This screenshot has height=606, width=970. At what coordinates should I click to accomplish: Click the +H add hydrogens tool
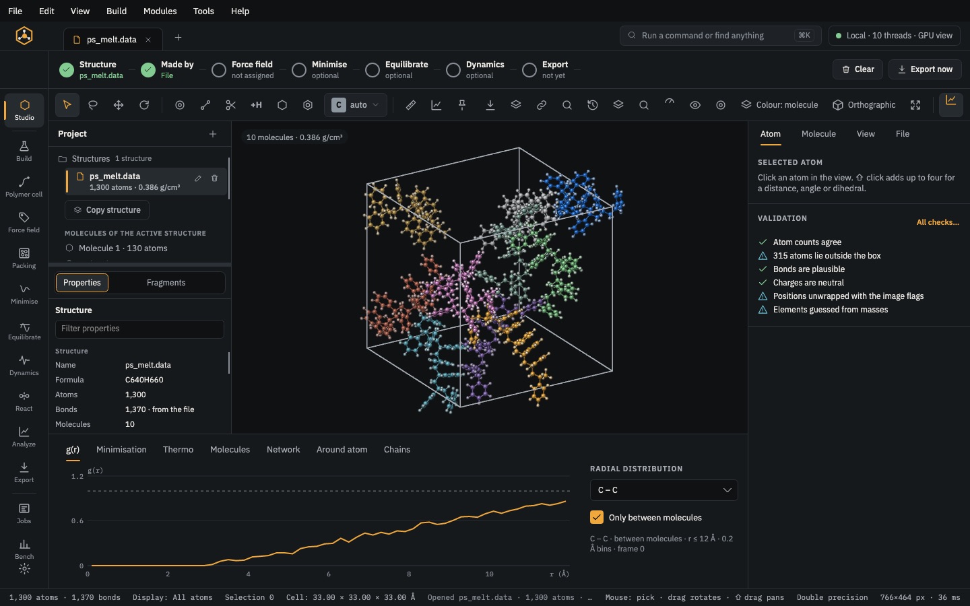coord(257,105)
